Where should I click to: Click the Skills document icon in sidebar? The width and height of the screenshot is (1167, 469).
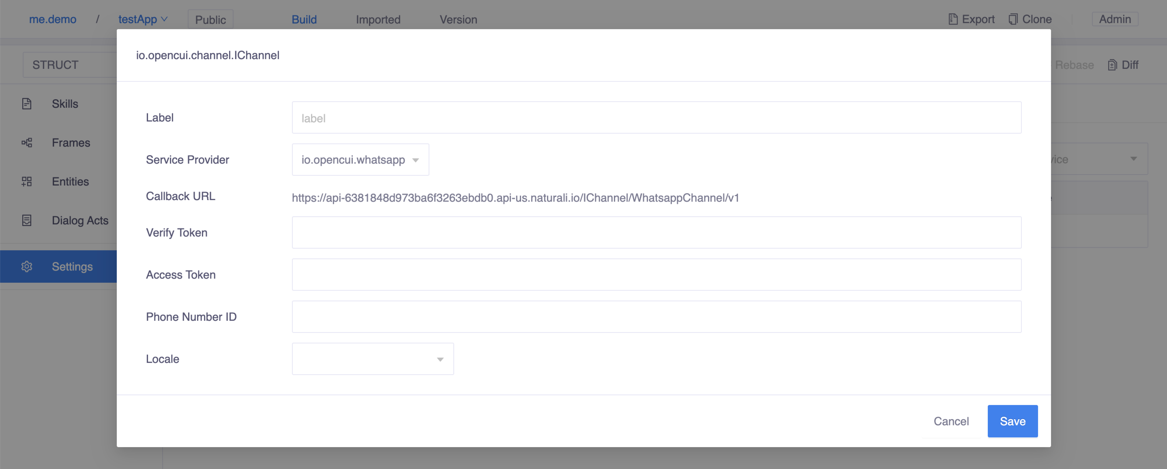(27, 104)
